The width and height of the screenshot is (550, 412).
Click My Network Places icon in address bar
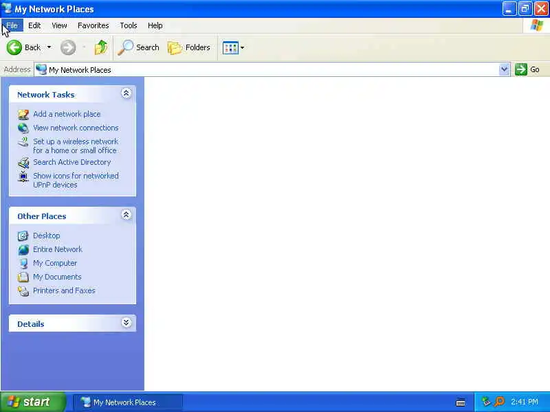[x=41, y=69]
